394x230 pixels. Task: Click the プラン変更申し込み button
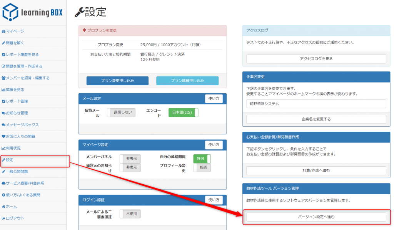pos(117,81)
